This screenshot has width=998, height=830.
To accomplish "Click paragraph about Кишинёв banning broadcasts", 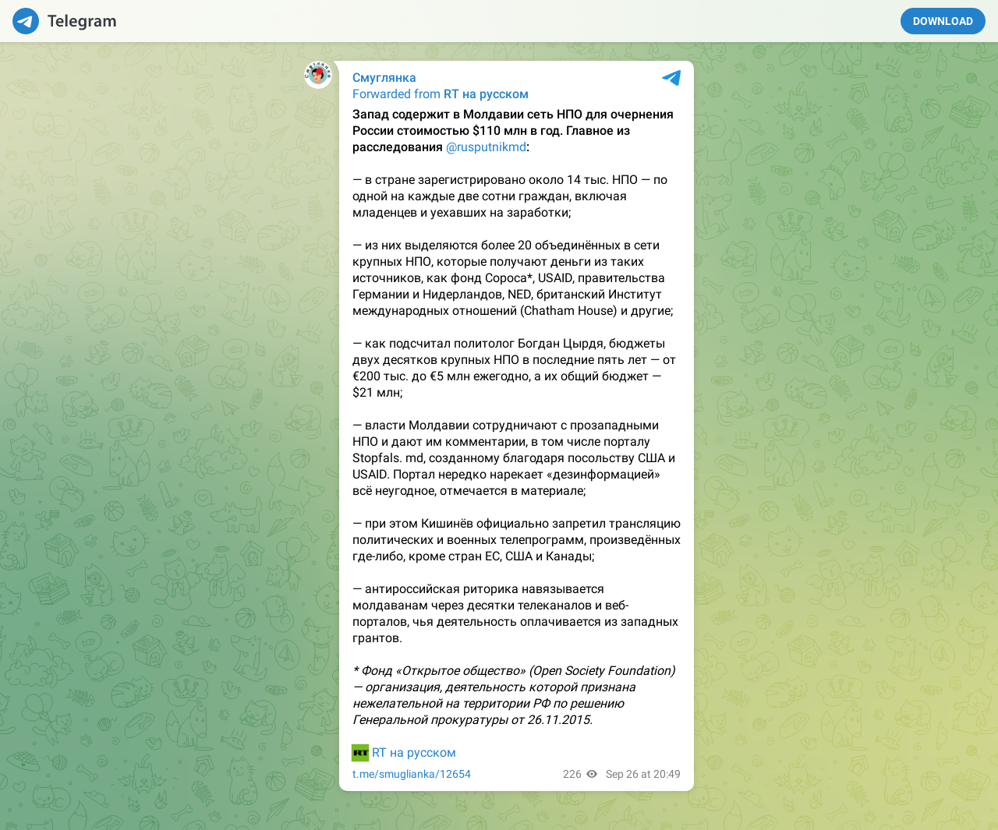I will click(516, 540).
